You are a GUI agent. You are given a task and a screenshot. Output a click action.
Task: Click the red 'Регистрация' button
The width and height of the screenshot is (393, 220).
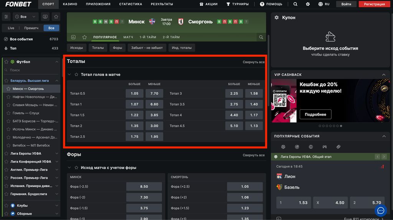click(374, 4)
